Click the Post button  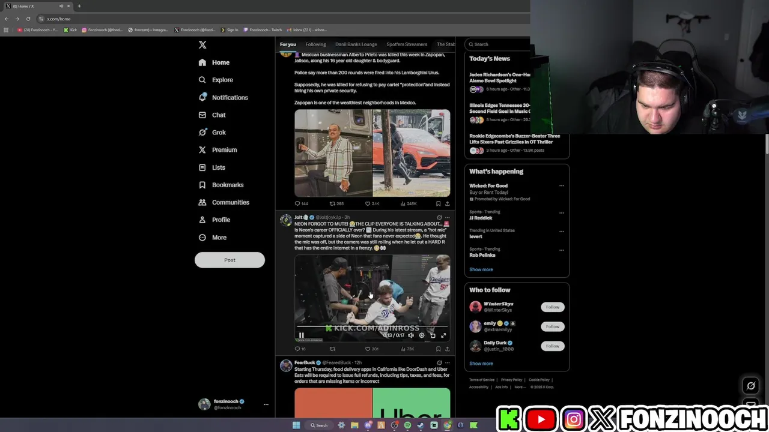click(229, 260)
